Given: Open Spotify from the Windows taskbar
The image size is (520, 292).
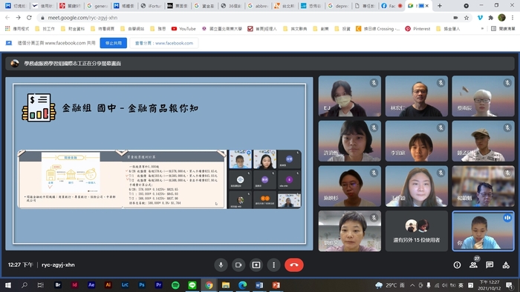Looking at the screenshot, I should pos(175,285).
